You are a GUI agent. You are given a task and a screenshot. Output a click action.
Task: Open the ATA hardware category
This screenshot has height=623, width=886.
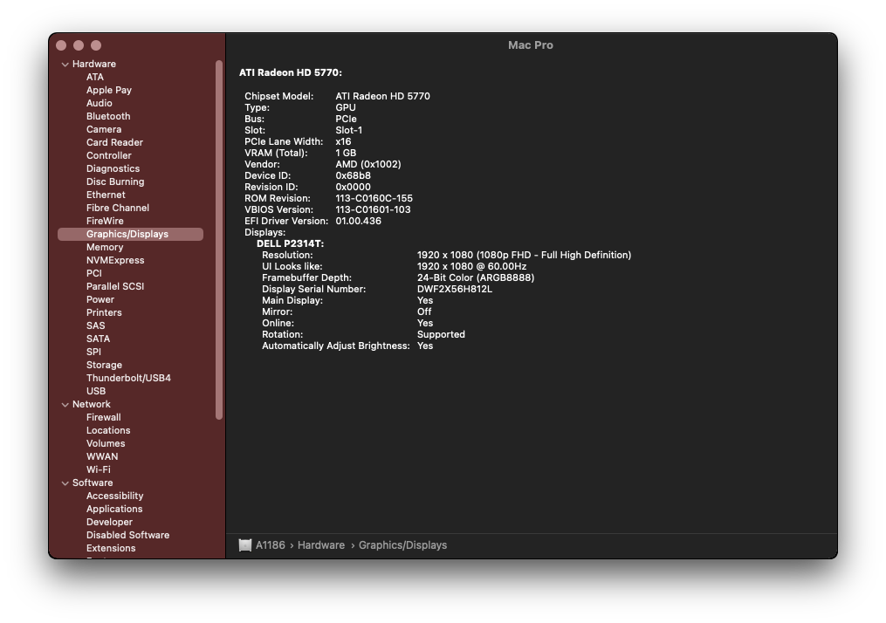point(95,77)
